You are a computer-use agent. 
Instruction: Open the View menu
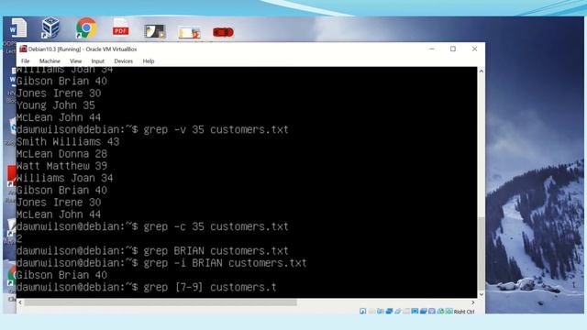[x=75, y=61]
